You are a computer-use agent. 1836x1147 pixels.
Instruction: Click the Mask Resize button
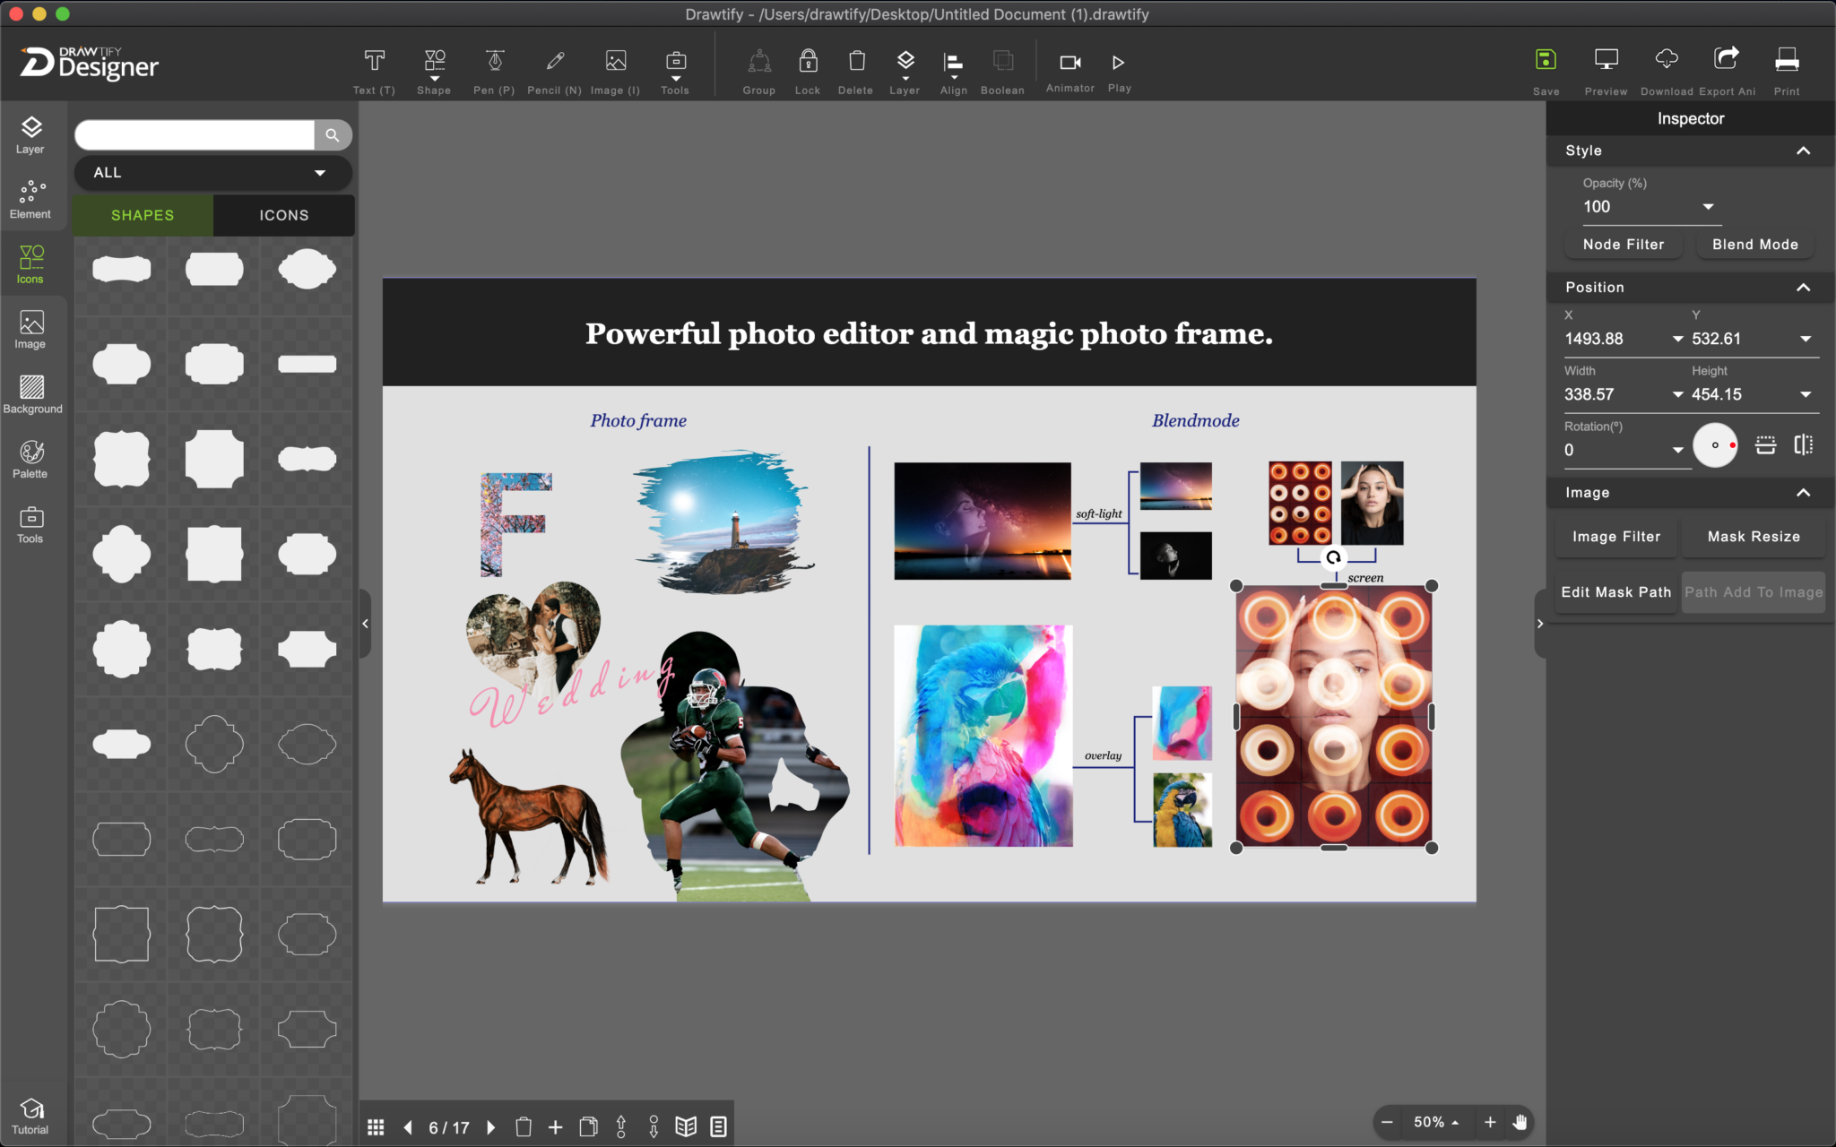1753,535
